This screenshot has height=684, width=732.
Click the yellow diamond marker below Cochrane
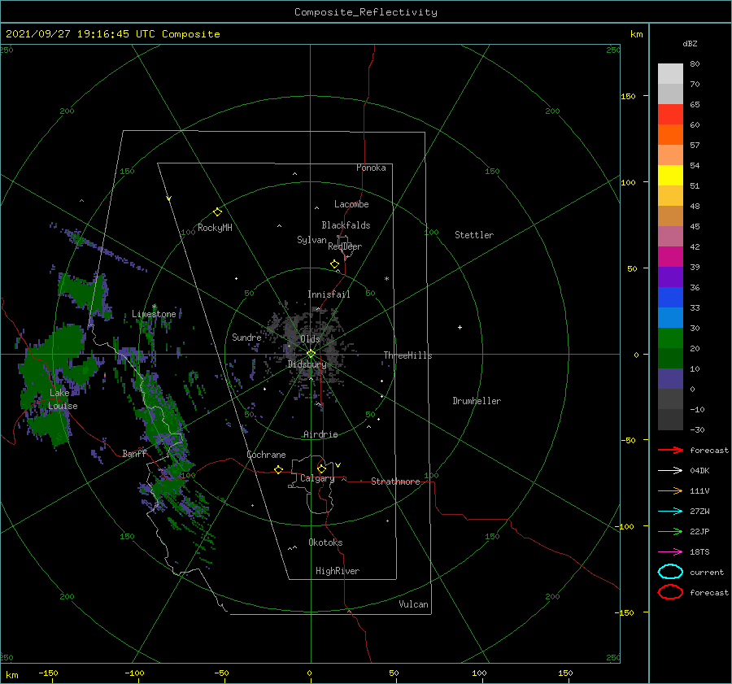coord(278,469)
